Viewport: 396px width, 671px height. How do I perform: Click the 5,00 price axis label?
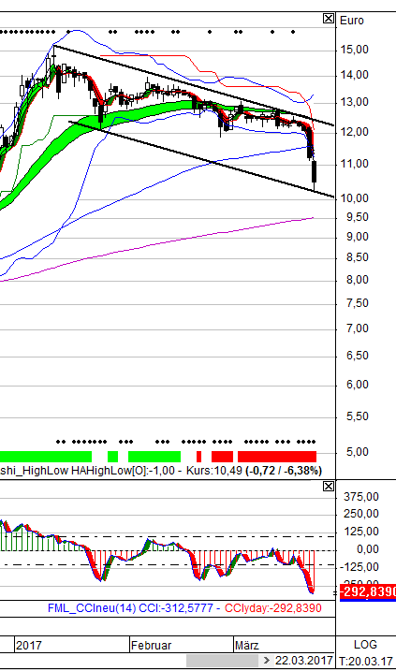coord(358,452)
